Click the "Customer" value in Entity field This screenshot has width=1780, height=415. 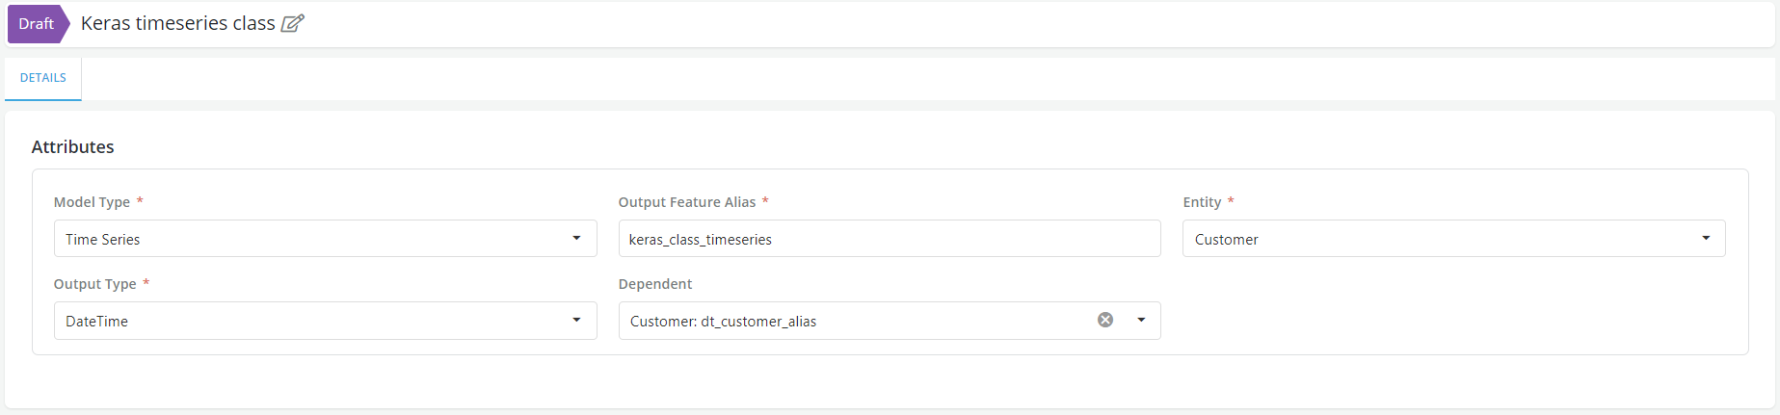(x=1227, y=240)
